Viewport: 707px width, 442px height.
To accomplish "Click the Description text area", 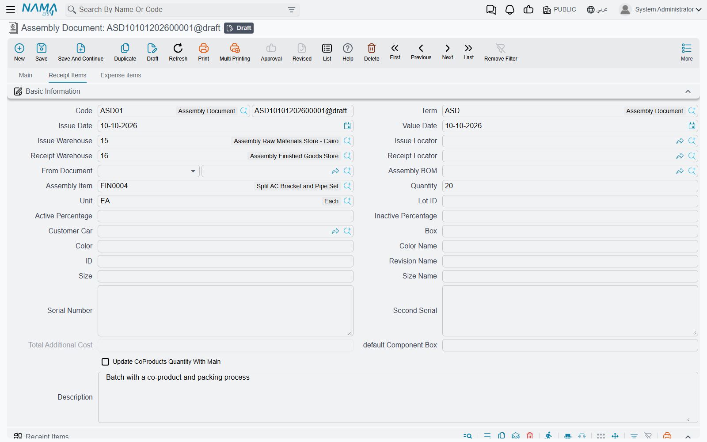I will click(398, 397).
